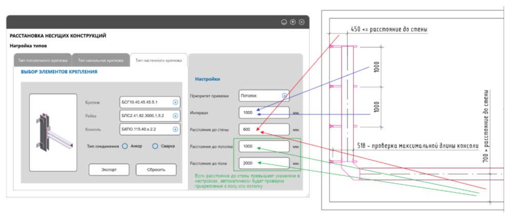Maximize the dialog with the arrow icon

coord(293,22)
